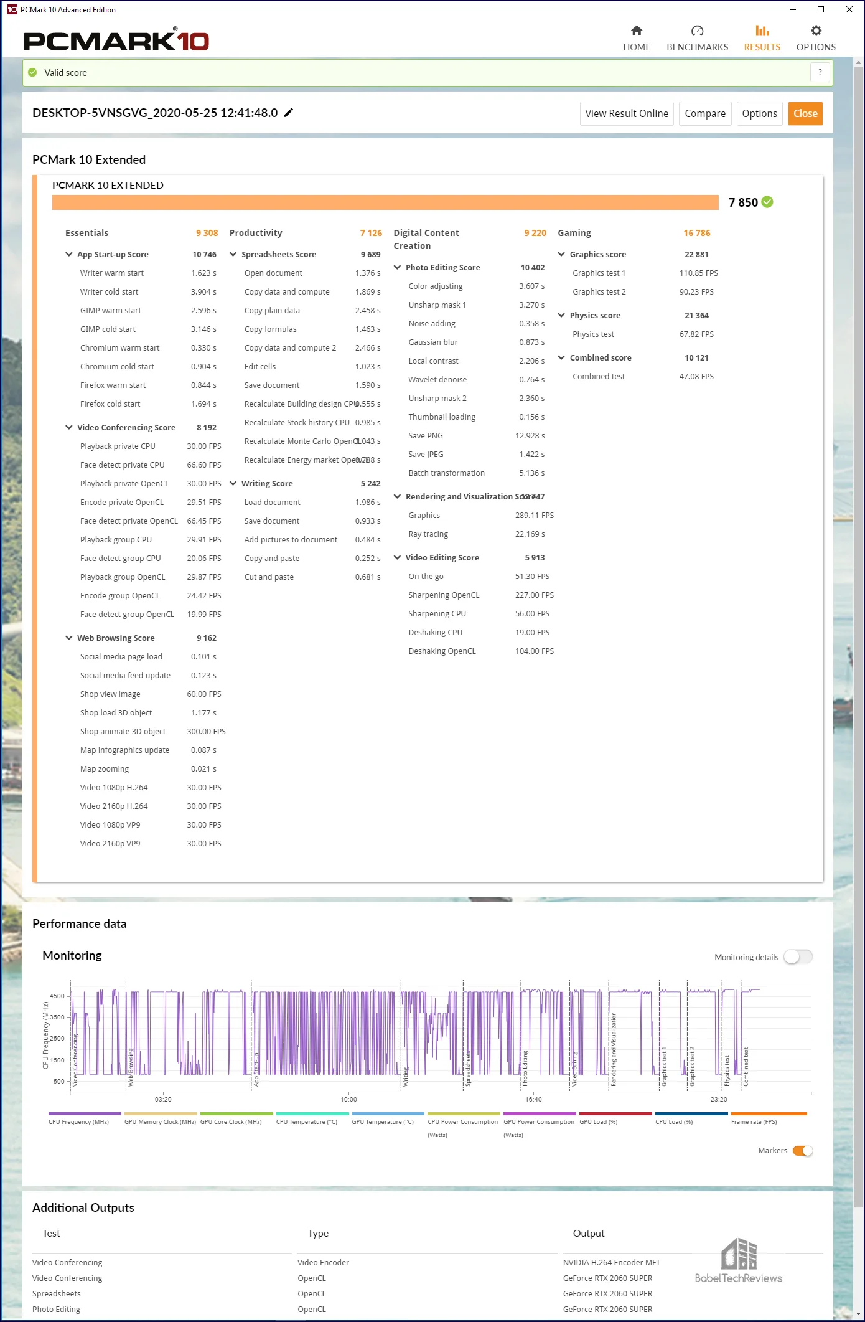Click the Photo Editing chart marker
The image size is (865, 1322).
coord(525,1069)
